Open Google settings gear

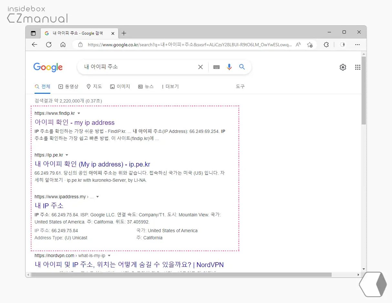(343, 67)
